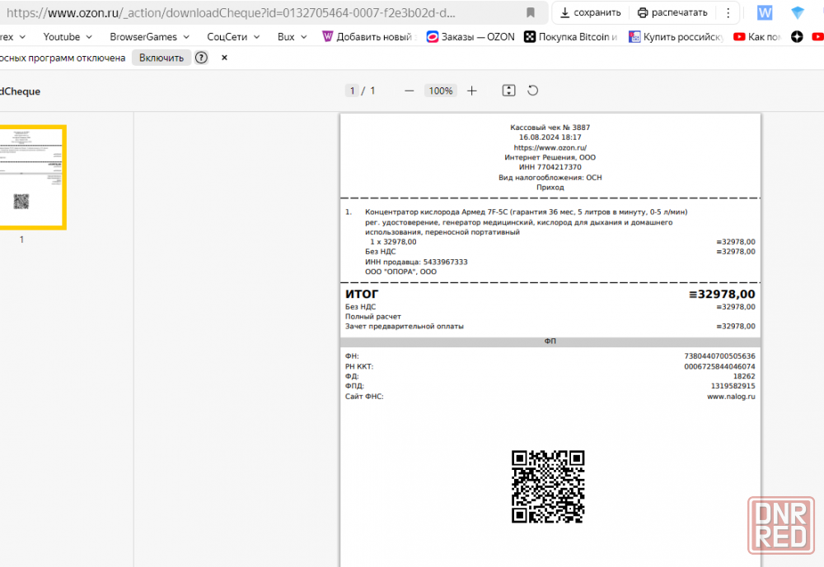Click the www.nalog.ru text in receipt
This screenshot has height=567, width=824.
pos(731,397)
